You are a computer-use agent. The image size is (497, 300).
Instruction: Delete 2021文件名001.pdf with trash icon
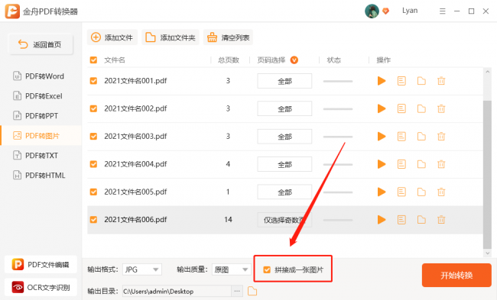(x=441, y=81)
